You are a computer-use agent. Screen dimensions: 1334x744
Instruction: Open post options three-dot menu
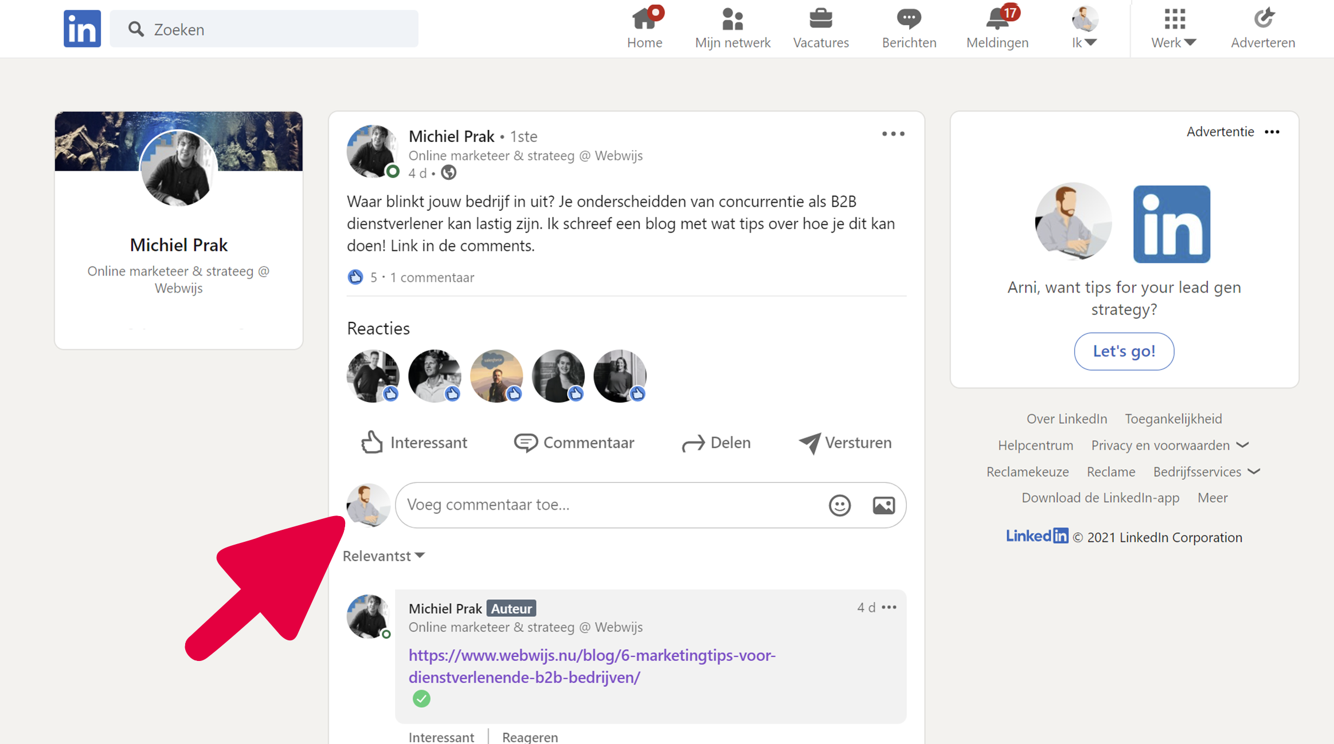893,134
